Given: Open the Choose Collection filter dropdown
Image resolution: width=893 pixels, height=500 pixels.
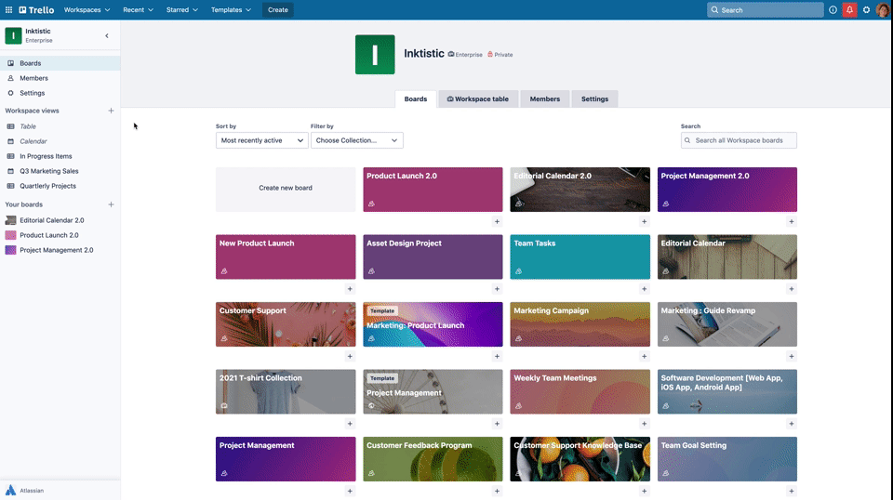Looking at the screenshot, I should (356, 140).
